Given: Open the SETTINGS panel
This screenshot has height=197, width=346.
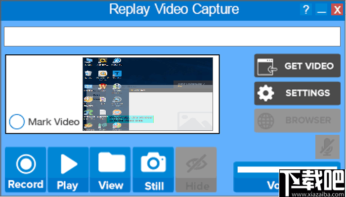Looking at the screenshot, I should click(x=297, y=93).
